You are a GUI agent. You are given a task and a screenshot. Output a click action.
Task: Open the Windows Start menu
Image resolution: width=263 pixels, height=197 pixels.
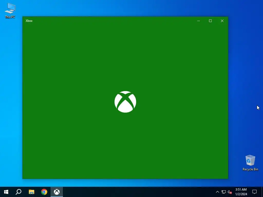pyautogui.click(x=6, y=192)
